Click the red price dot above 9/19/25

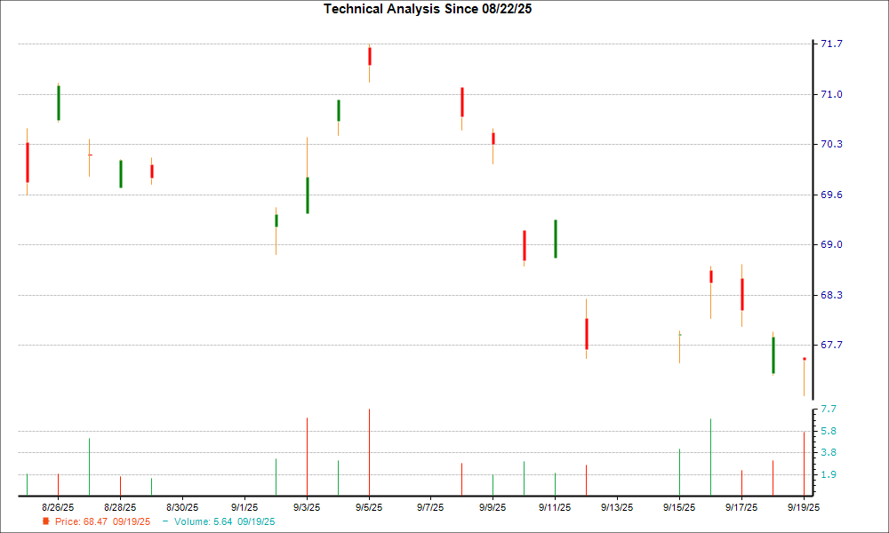click(x=804, y=359)
